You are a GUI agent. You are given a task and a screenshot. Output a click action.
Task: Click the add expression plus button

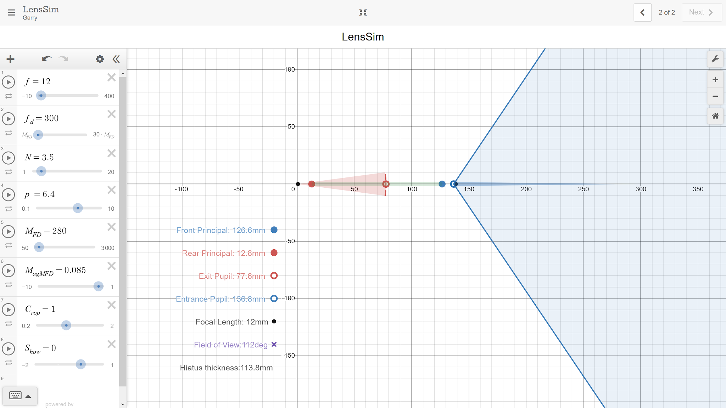pyautogui.click(x=11, y=59)
